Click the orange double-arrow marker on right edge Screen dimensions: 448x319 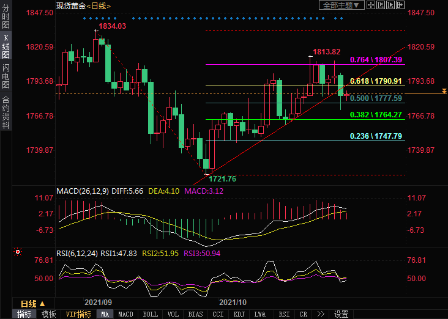point(444,91)
